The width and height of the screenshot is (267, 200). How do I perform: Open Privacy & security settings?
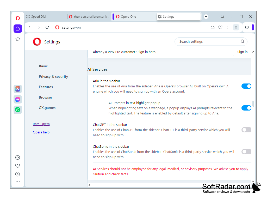[53, 76]
